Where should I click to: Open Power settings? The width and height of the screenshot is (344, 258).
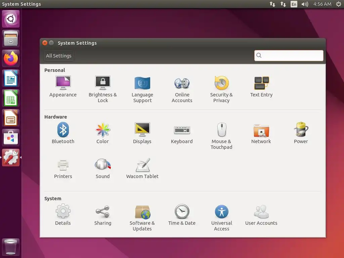click(x=301, y=133)
